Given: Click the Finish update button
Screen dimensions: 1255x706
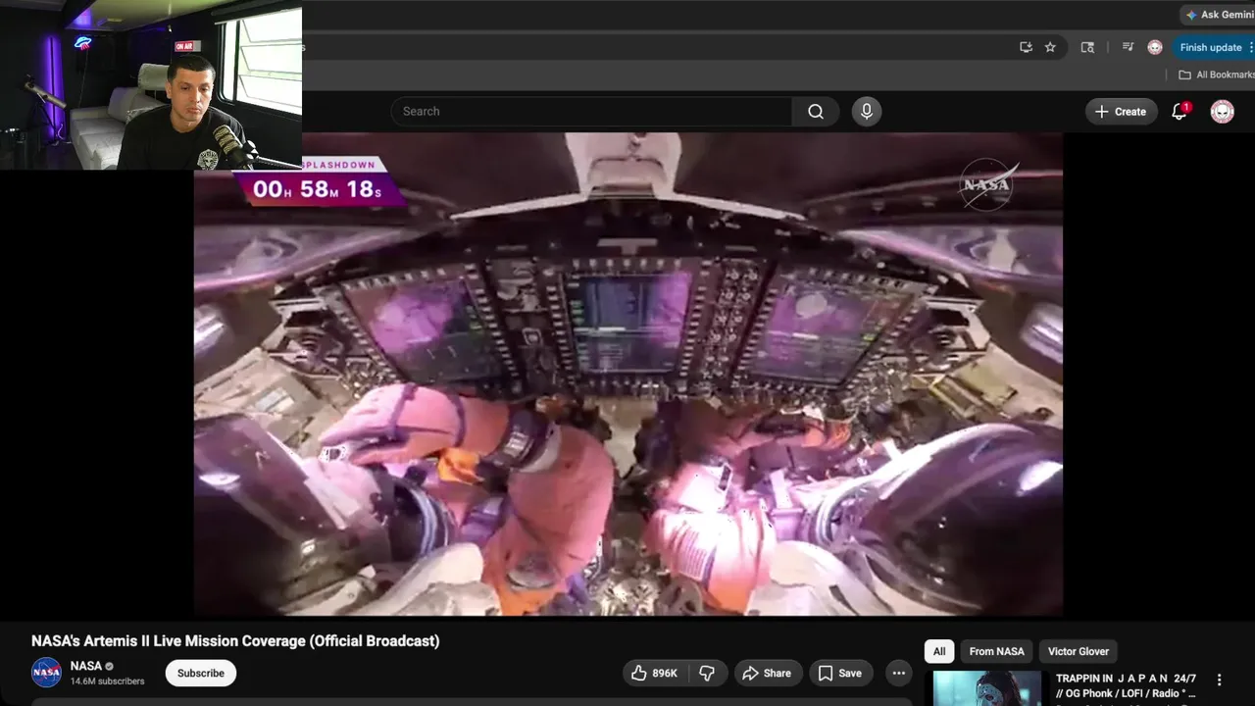Looking at the screenshot, I should point(1211,47).
